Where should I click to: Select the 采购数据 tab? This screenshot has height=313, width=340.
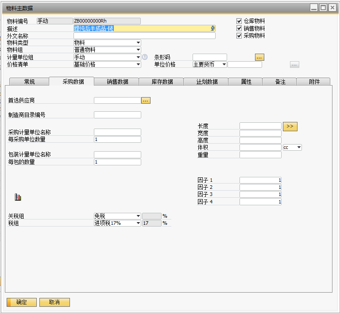click(72, 82)
